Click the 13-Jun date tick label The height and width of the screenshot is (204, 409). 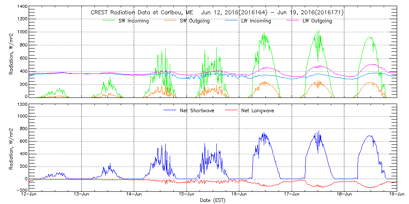(82, 195)
